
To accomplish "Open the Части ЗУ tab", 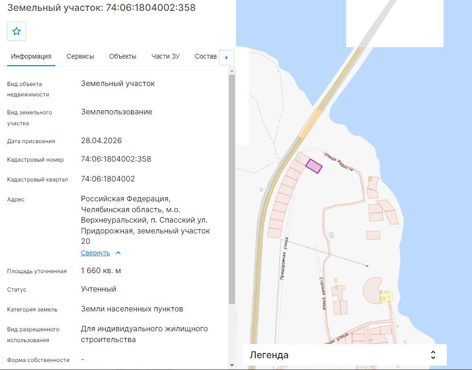I will [x=166, y=57].
